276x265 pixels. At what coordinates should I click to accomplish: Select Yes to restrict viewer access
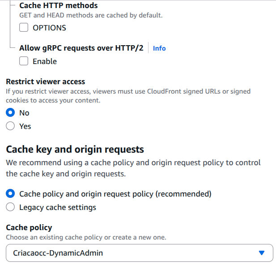click(x=10, y=126)
